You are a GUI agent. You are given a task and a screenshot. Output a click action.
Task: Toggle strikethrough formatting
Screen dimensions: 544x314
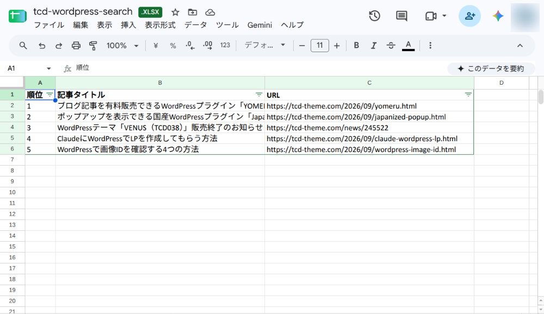391,46
